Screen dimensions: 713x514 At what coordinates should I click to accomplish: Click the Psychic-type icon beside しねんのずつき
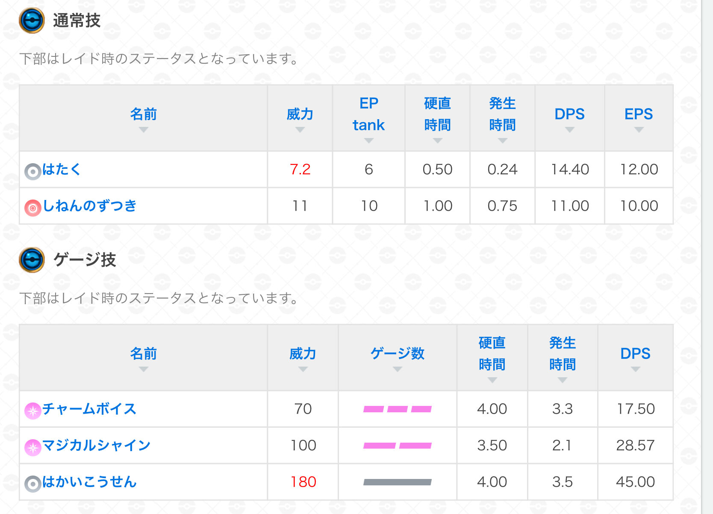pos(32,208)
